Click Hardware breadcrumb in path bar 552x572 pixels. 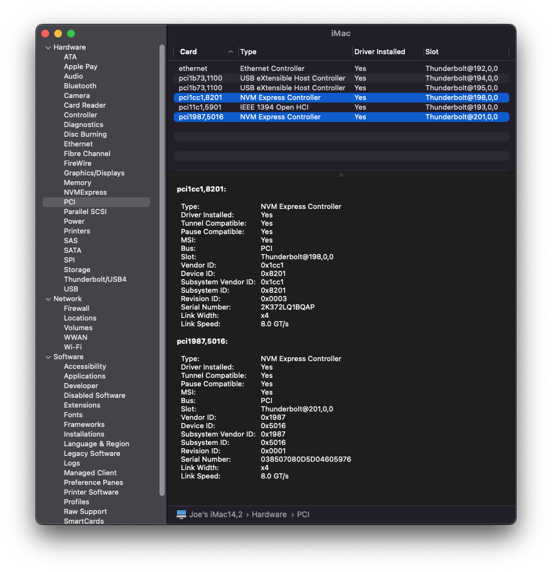269,515
